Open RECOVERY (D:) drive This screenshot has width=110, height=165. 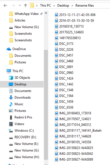[x=25, y=137]
